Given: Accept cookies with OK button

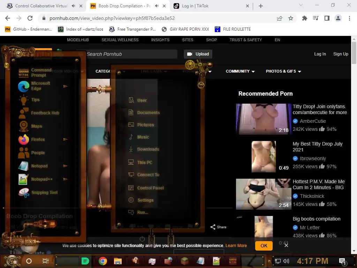Looking at the screenshot, I should coord(264,246).
